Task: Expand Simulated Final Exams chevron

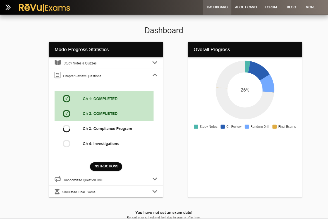Action: pyautogui.click(x=155, y=192)
